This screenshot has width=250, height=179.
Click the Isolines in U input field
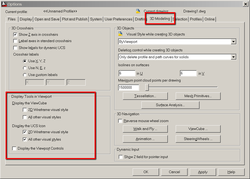(x=127, y=73)
